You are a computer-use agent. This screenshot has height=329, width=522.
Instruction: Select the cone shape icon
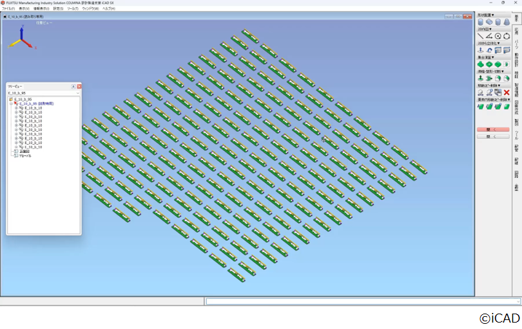click(507, 22)
